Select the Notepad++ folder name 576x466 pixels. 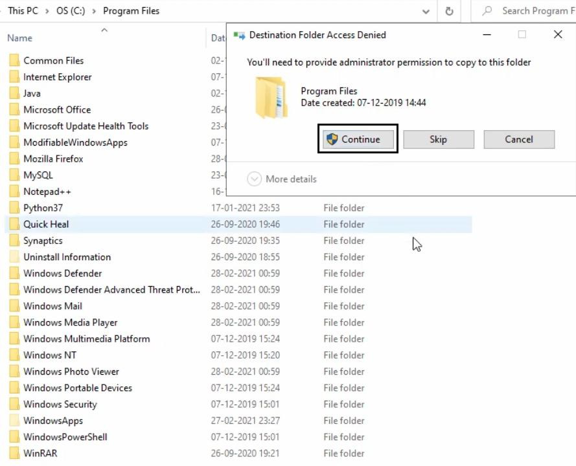tap(47, 191)
